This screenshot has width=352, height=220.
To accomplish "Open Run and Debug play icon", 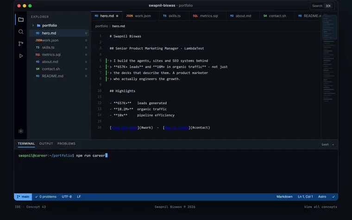I will 21,56.
